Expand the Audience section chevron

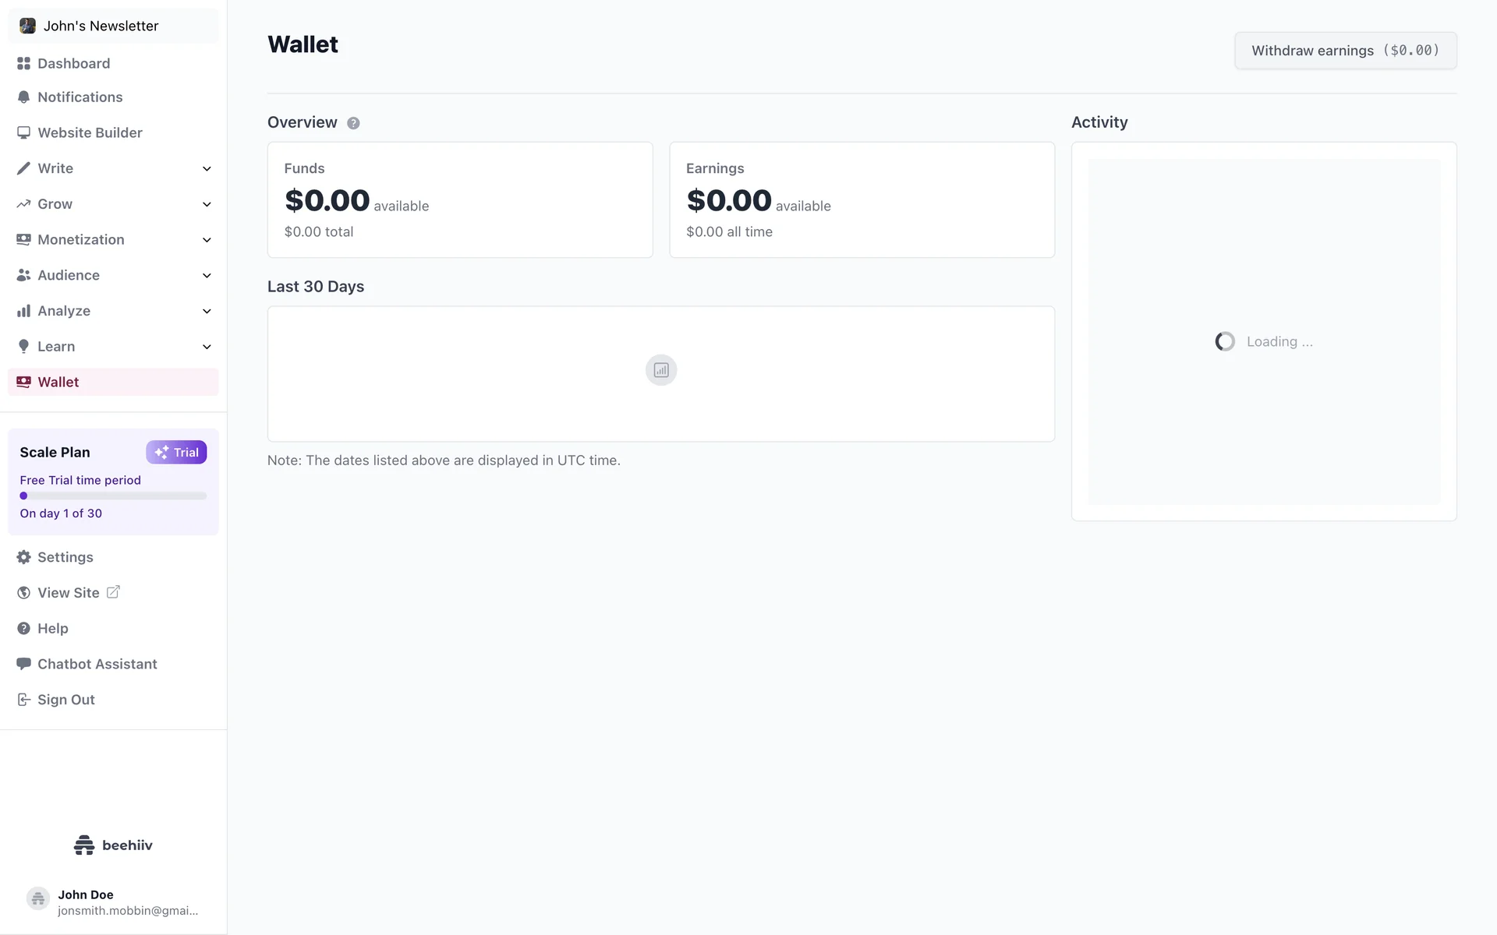[207, 275]
